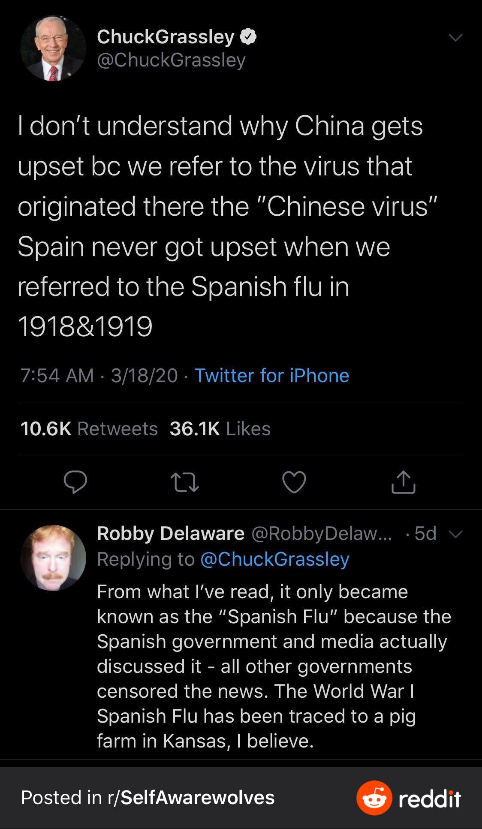View the 10.6K Retweets list
482x829 pixels.
[89, 428]
